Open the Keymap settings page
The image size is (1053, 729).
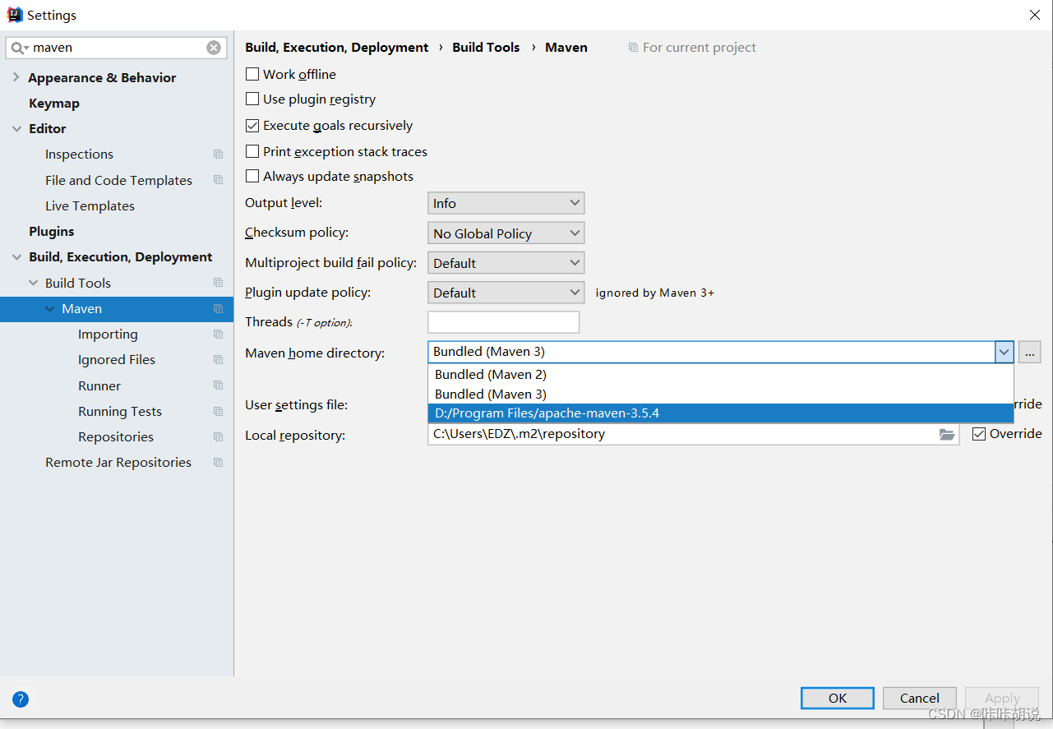[54, 104]
